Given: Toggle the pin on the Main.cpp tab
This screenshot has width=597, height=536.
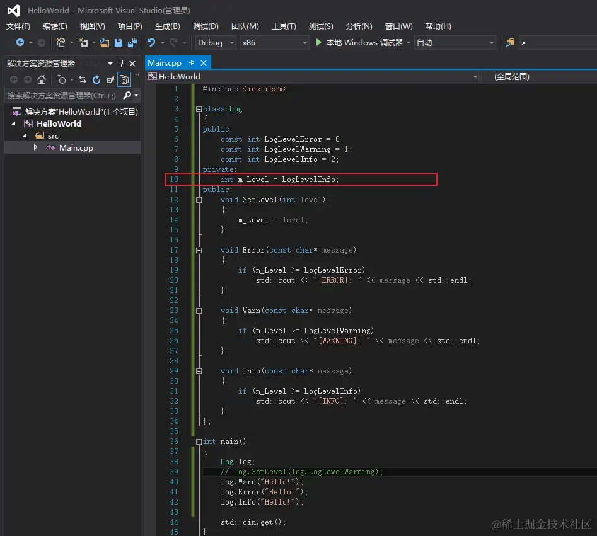Looking at the screenshot, I should click(191, 63).
